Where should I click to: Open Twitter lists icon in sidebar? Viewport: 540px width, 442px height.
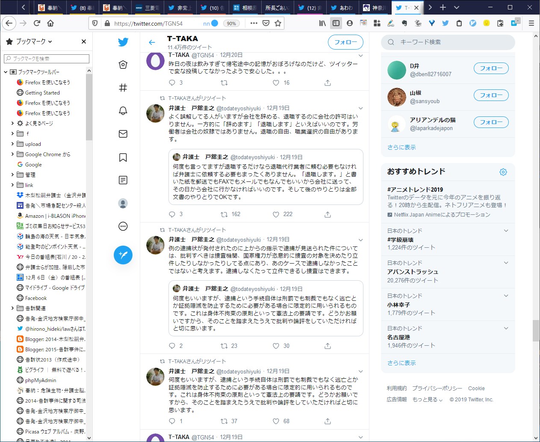point(123,180)
